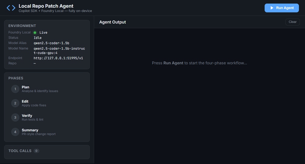Viewport: 305px width, 164px height.
Task: Click the phase 1 number circle
Action: point(15,89)
